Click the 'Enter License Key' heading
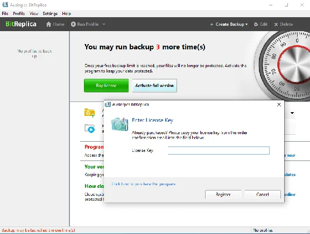Viewport: 310px width, 234px height. coord(152,120)
